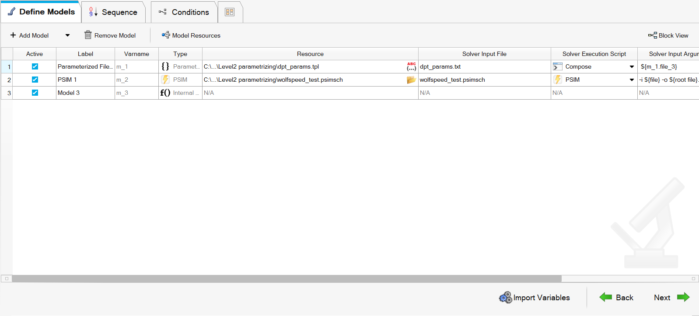Click the Block View diagram icon
This screenshot has height=316, width=699.
(x=653, y=35)
